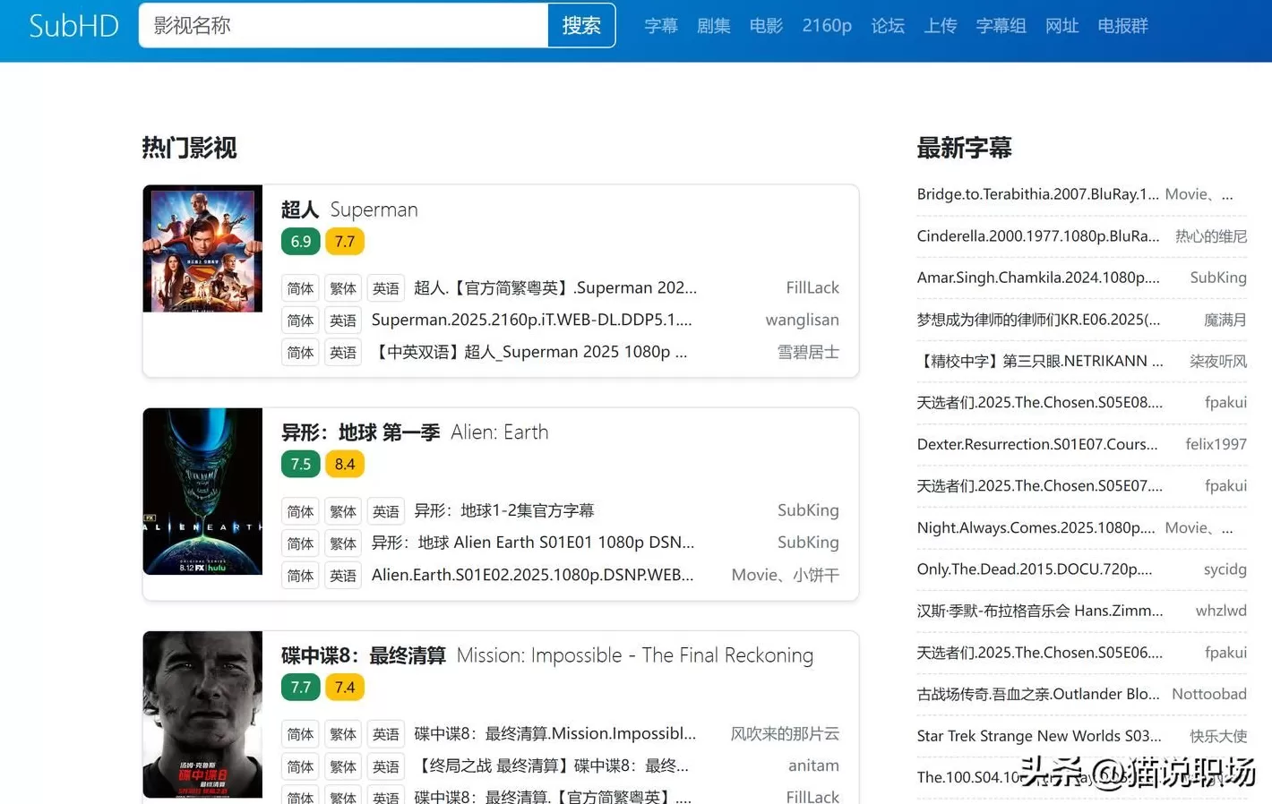This screenshot has height=804, width=1272.
Task: Open the Dexter.Resurrection.S01E07 subtitle entry
Action: [1036, 444]
